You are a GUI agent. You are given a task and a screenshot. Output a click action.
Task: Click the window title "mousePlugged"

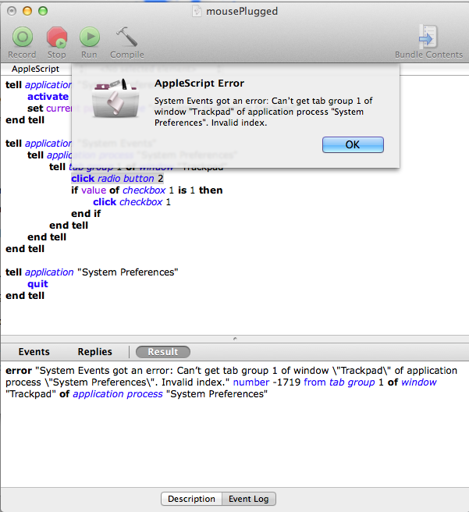tap(242, 12)
